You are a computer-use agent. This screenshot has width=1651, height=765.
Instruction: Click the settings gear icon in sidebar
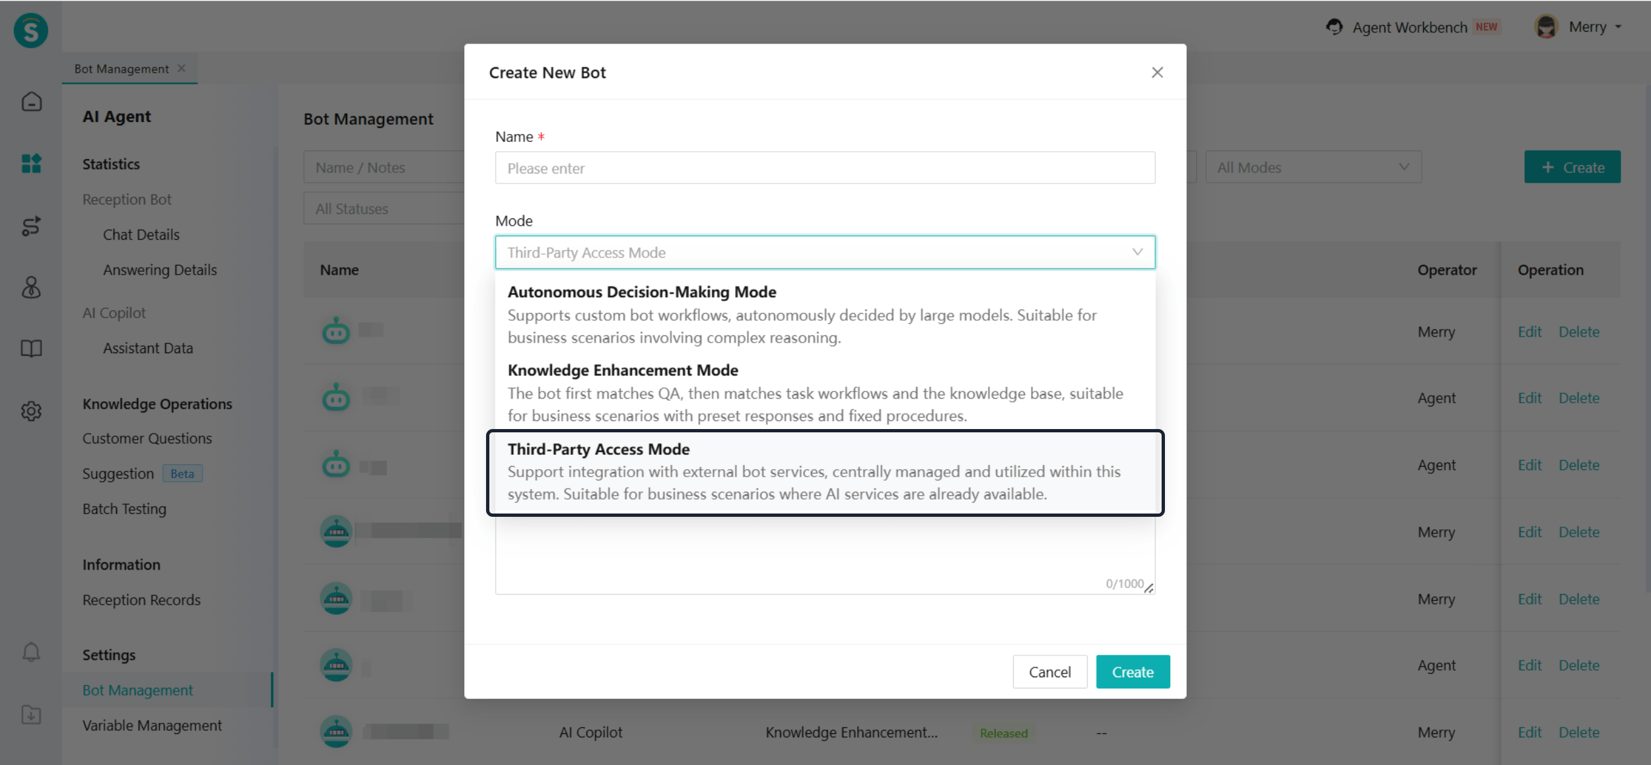(31, 411)
